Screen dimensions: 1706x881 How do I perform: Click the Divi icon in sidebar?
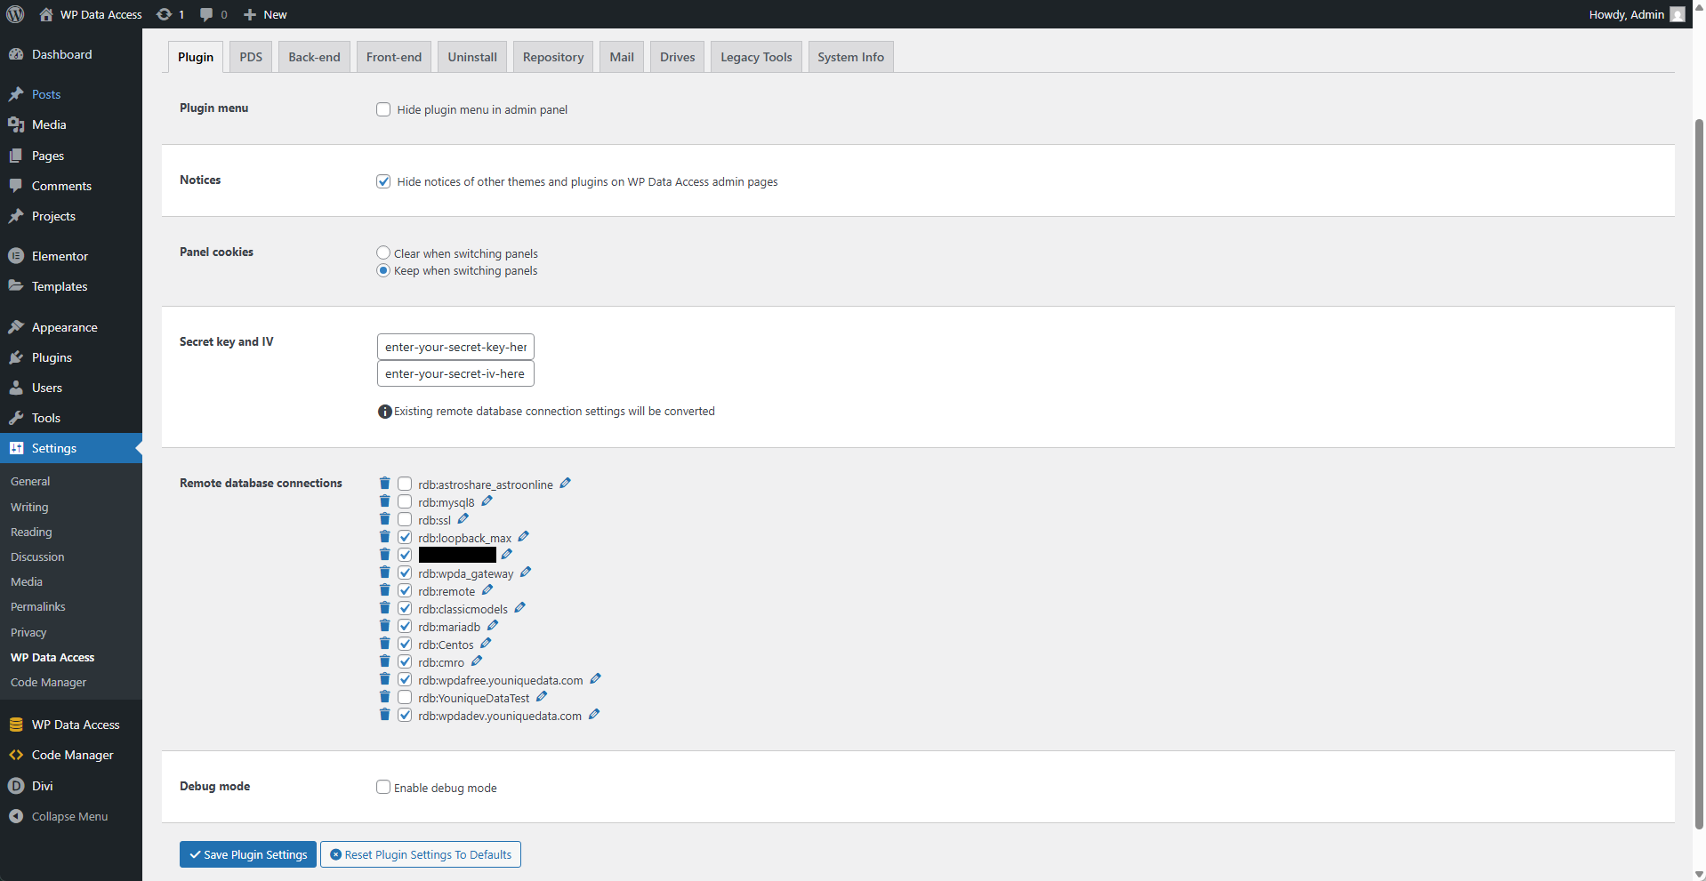[x=16, y=785]
